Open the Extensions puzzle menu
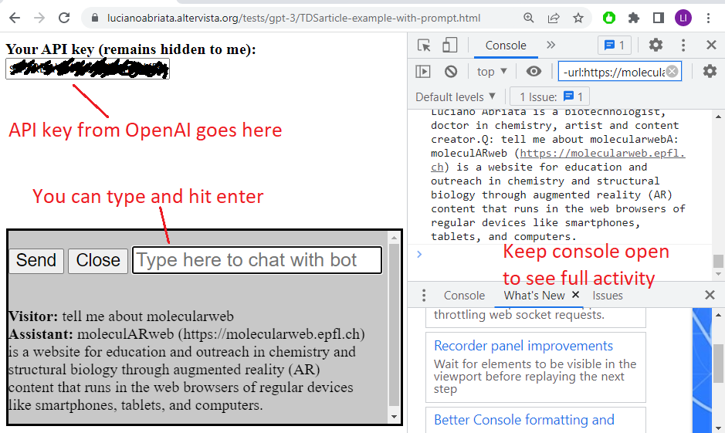 pos(634,18)
